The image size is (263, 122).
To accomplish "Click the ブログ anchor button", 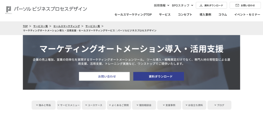I will click(219, 105).
